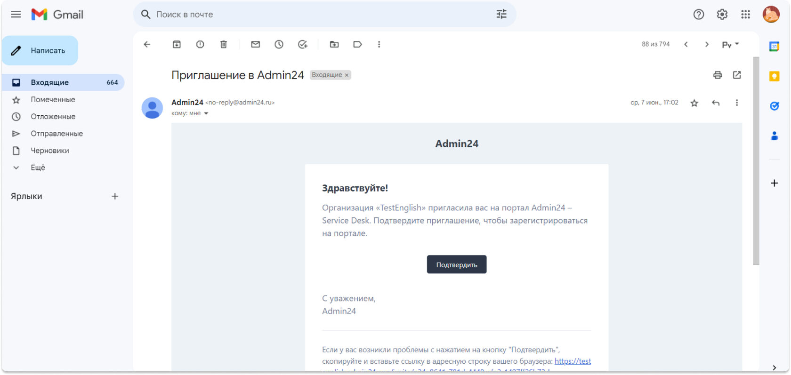Image resolution: width=791 pixels, height=375 pixels.
Task: Snooze email with clock icon
Action: coord(279,44)
